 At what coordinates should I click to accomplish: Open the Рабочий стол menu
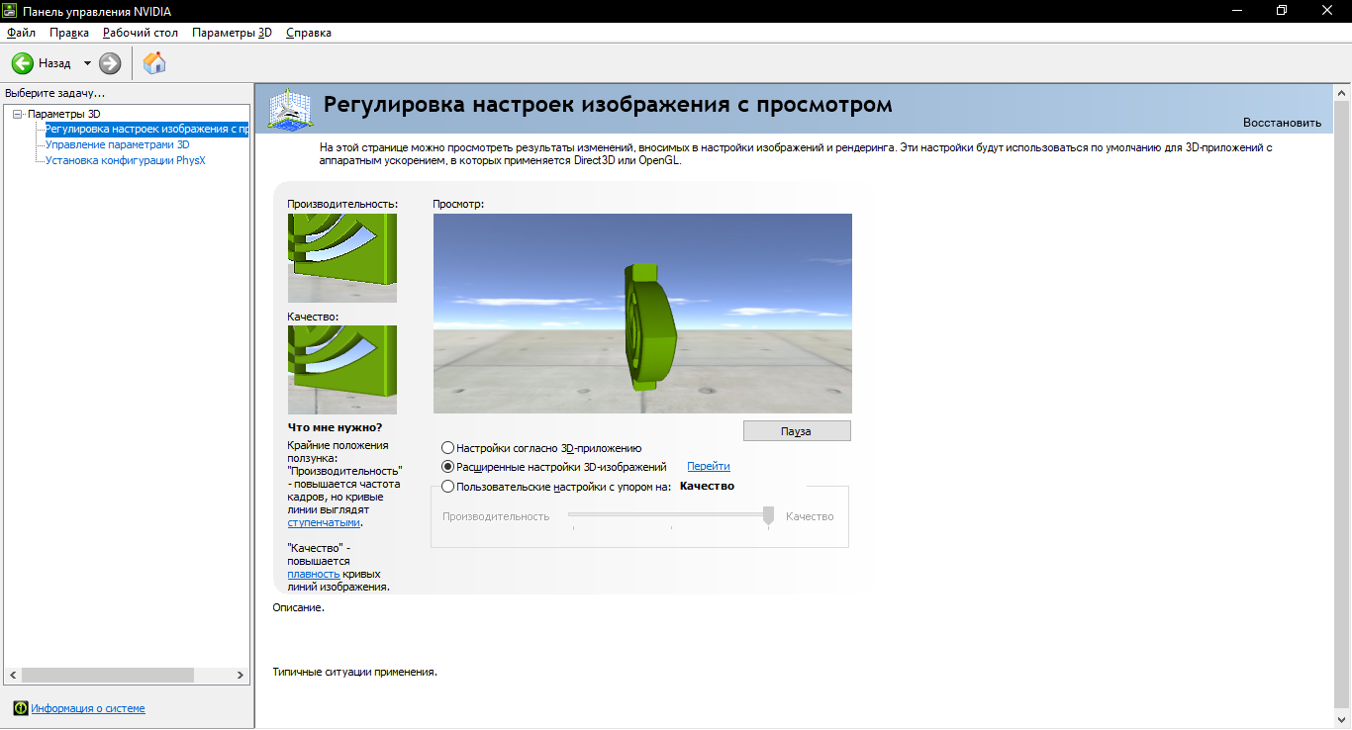tap(141, 33)
